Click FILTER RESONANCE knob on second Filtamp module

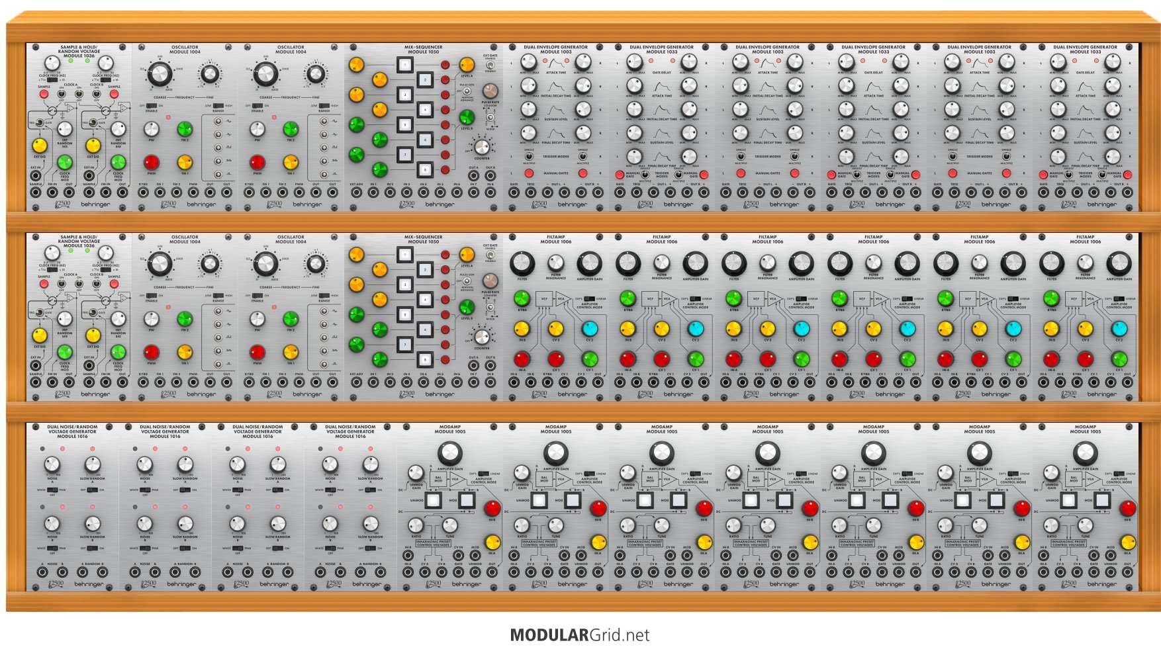[x=662, y=263]
